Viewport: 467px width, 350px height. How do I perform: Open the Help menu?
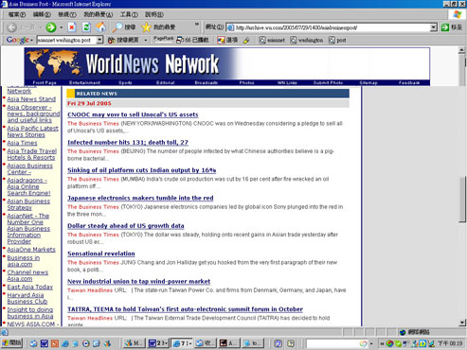tap(154, 14)
